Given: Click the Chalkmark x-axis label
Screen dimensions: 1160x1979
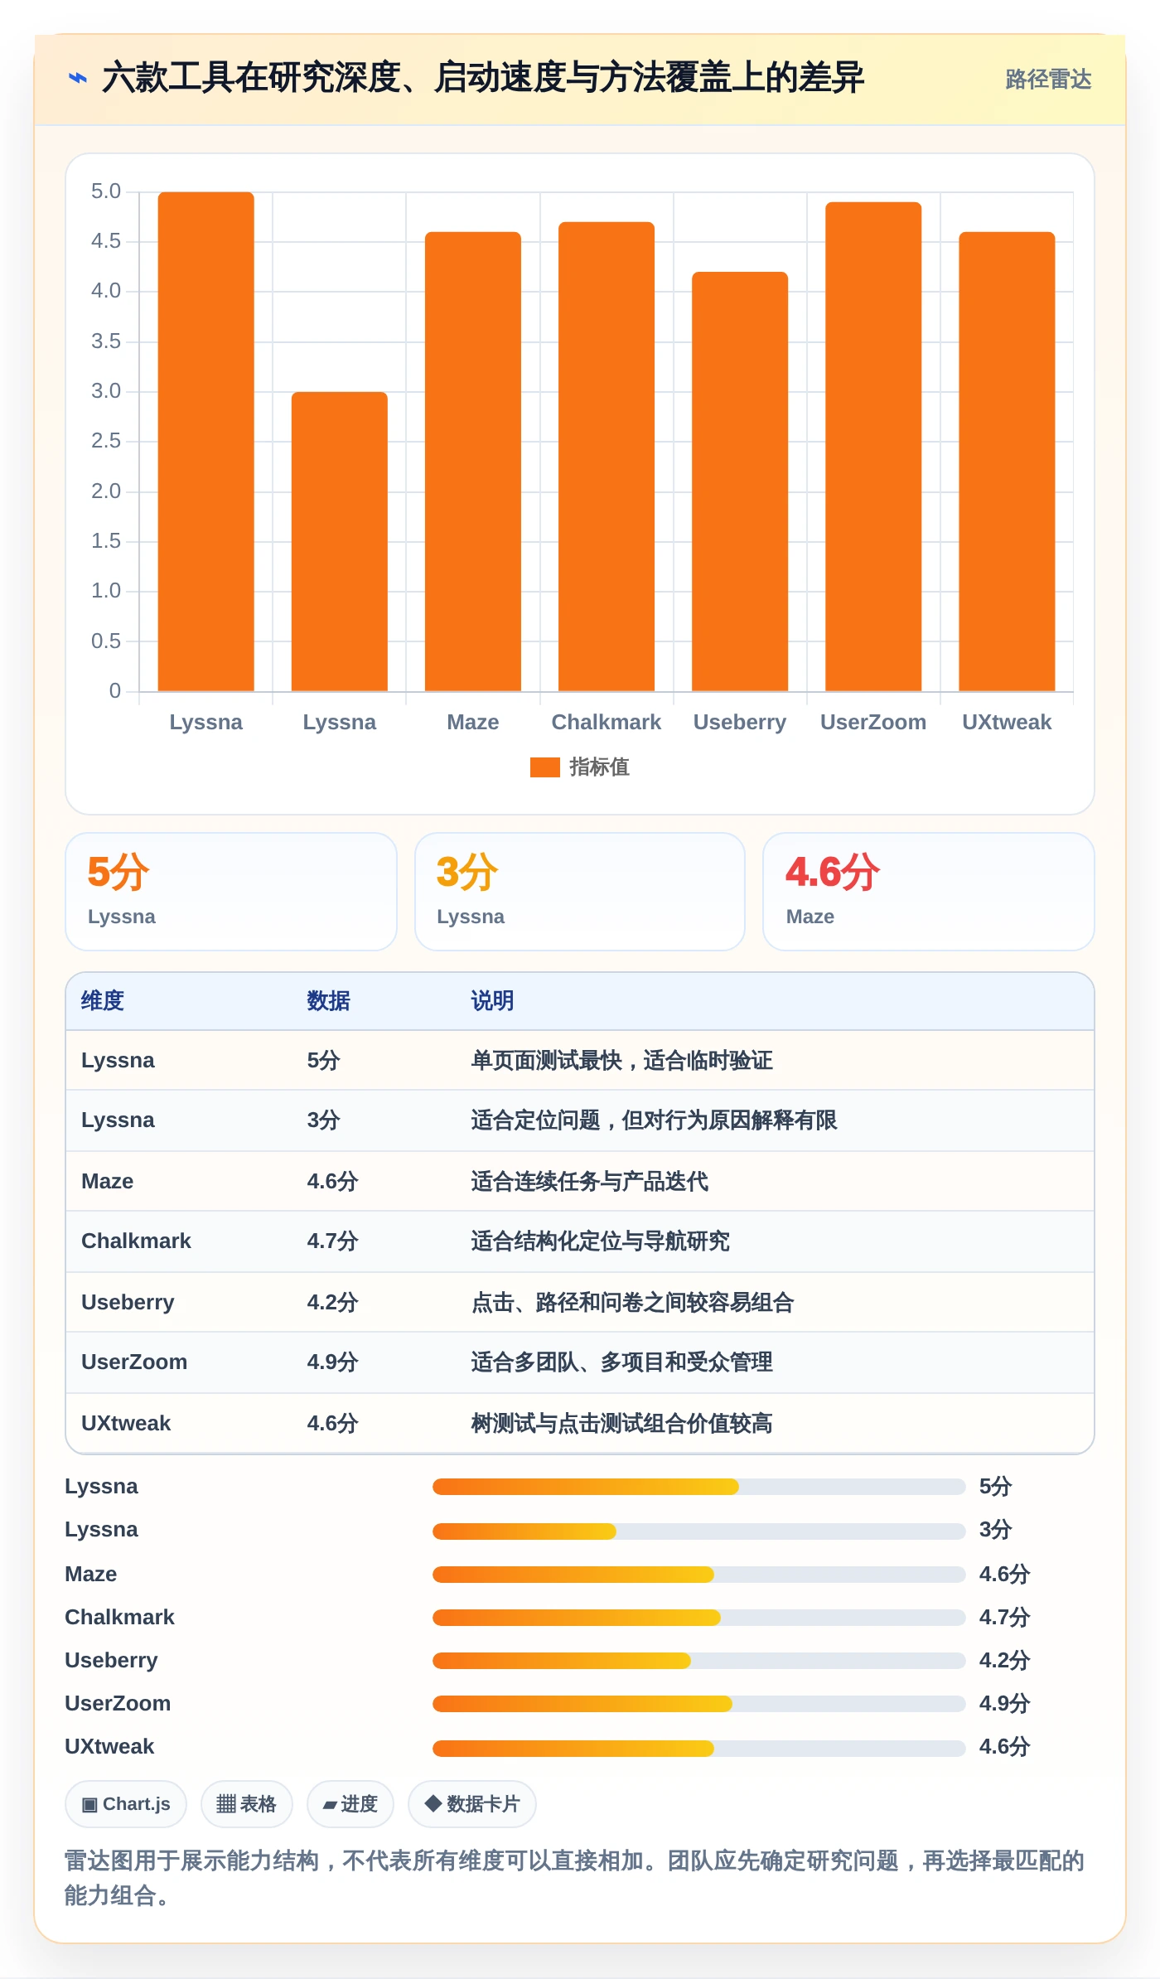Looking at the screenshot, I should click(x=607, y=723).
